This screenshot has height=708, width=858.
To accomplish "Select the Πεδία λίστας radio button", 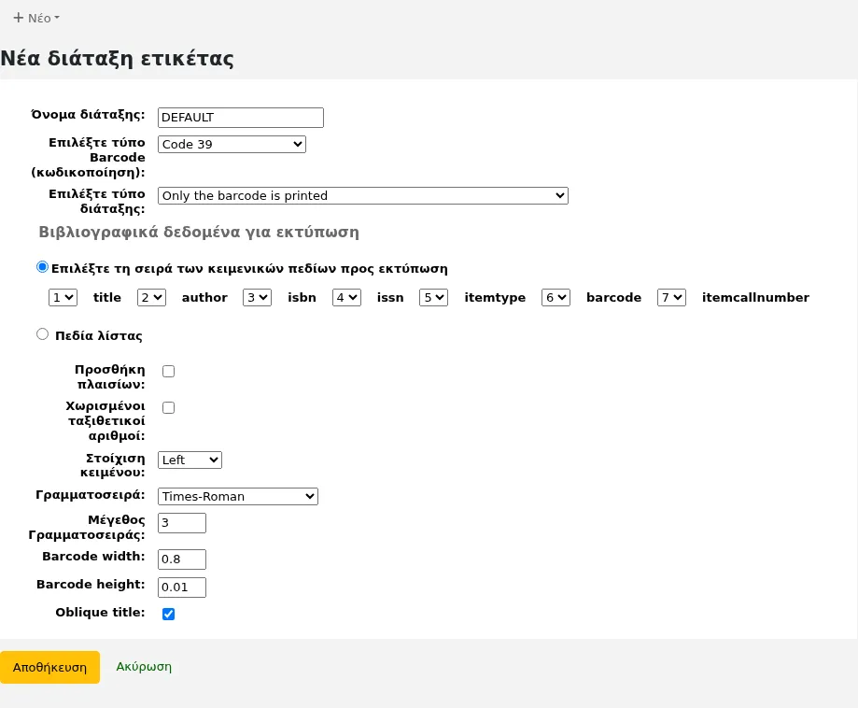I will point(42,334).
